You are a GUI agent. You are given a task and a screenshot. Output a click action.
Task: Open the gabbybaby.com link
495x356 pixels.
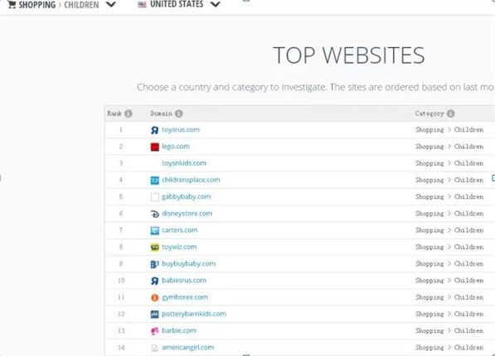(x=187, y=196)
